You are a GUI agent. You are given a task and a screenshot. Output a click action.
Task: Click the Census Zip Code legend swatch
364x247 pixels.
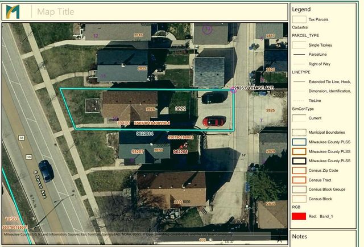(x=299, y=170)
